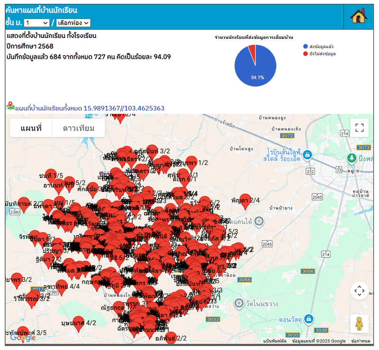Switch to the ดาวเทียม satellite tab
379x350 pixels.
point(78,128)
